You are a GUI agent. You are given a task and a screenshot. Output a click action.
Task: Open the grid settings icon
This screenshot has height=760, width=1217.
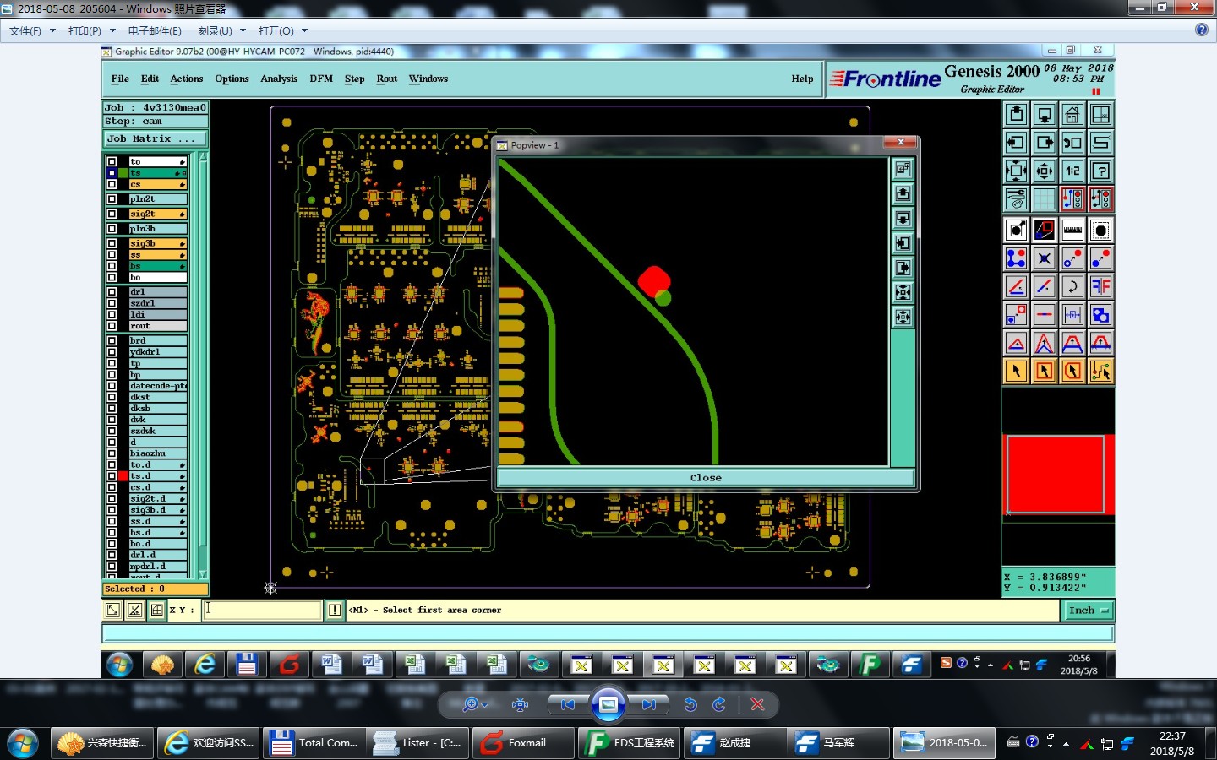1045,199
